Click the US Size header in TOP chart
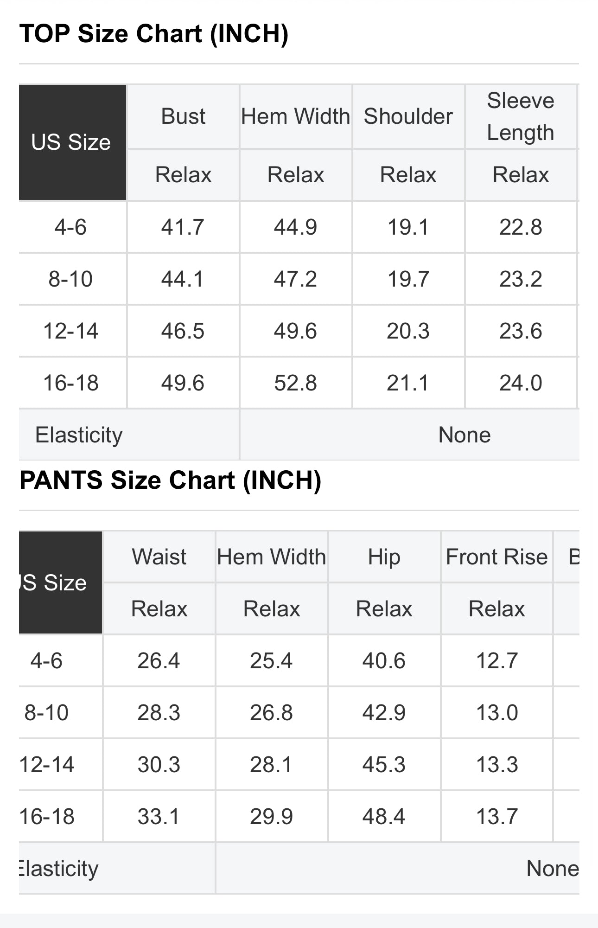 [x=71, y=142]
